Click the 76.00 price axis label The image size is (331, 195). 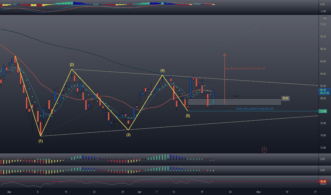tap(323, 123)
